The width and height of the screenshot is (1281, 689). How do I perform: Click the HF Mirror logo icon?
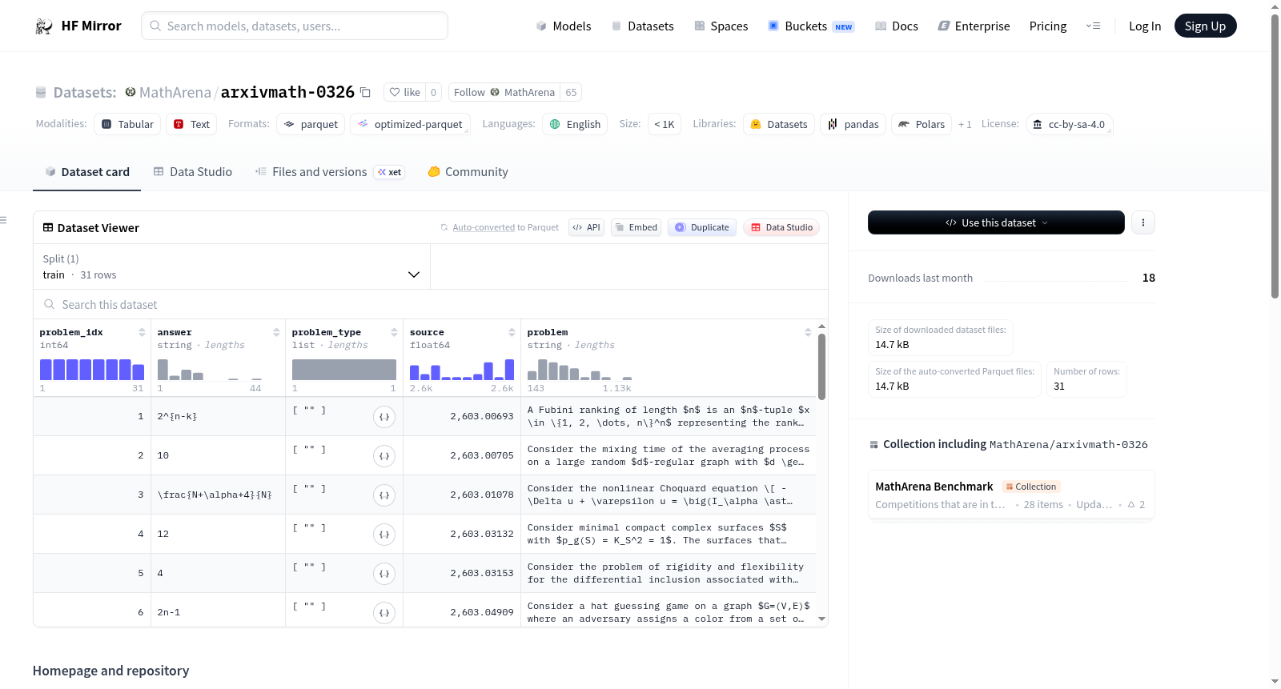pyautogui.click(x=44, y=26)
